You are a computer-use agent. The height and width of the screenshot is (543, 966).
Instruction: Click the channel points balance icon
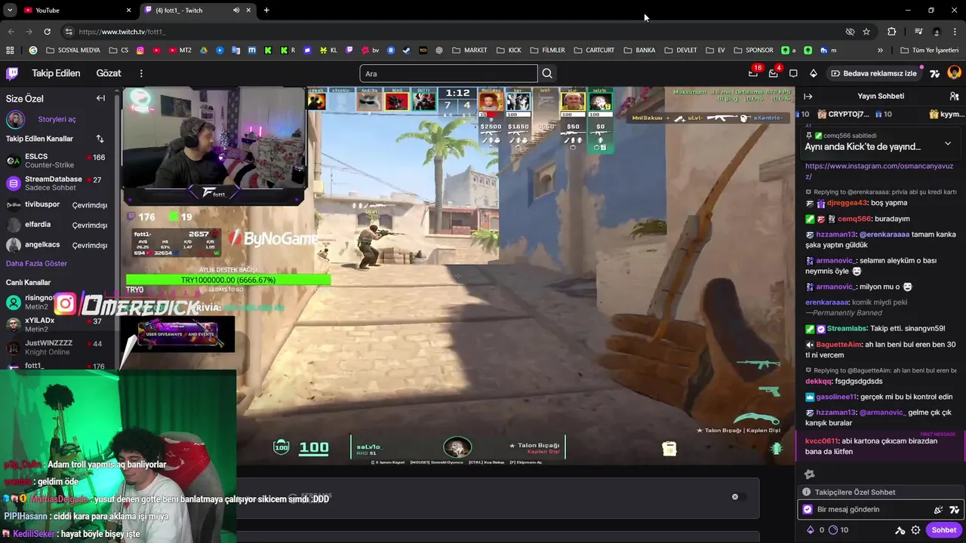tap(834, 530)
